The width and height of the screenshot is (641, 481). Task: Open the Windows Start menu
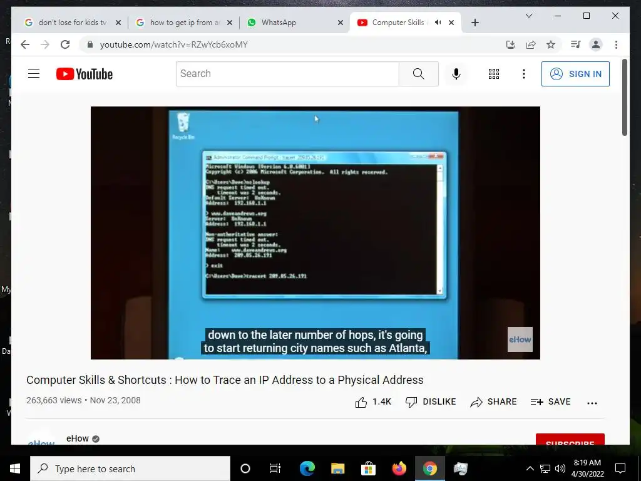15,468
